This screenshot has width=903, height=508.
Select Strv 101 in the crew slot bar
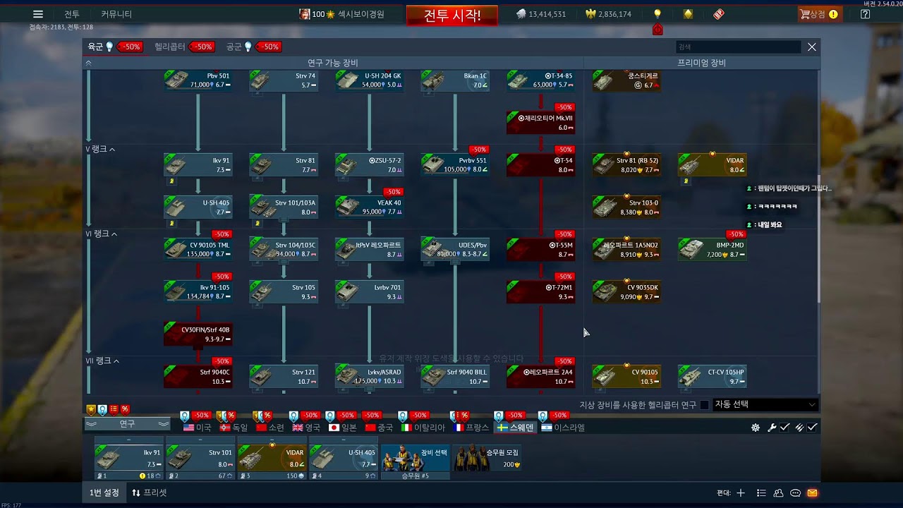(200, 457)
